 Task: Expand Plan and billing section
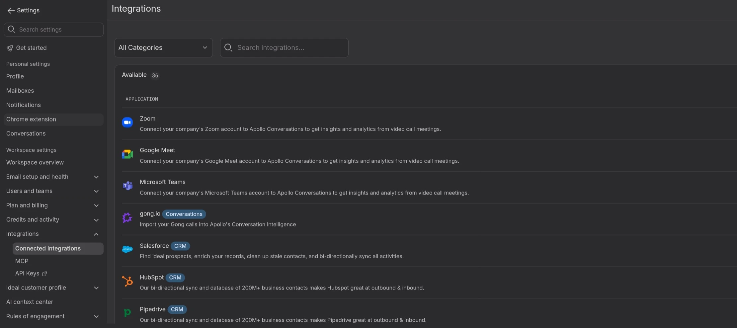pos(96,205)
